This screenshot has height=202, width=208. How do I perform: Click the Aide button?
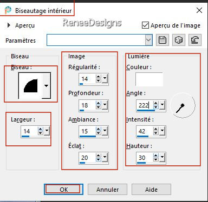tap(151, 190)
